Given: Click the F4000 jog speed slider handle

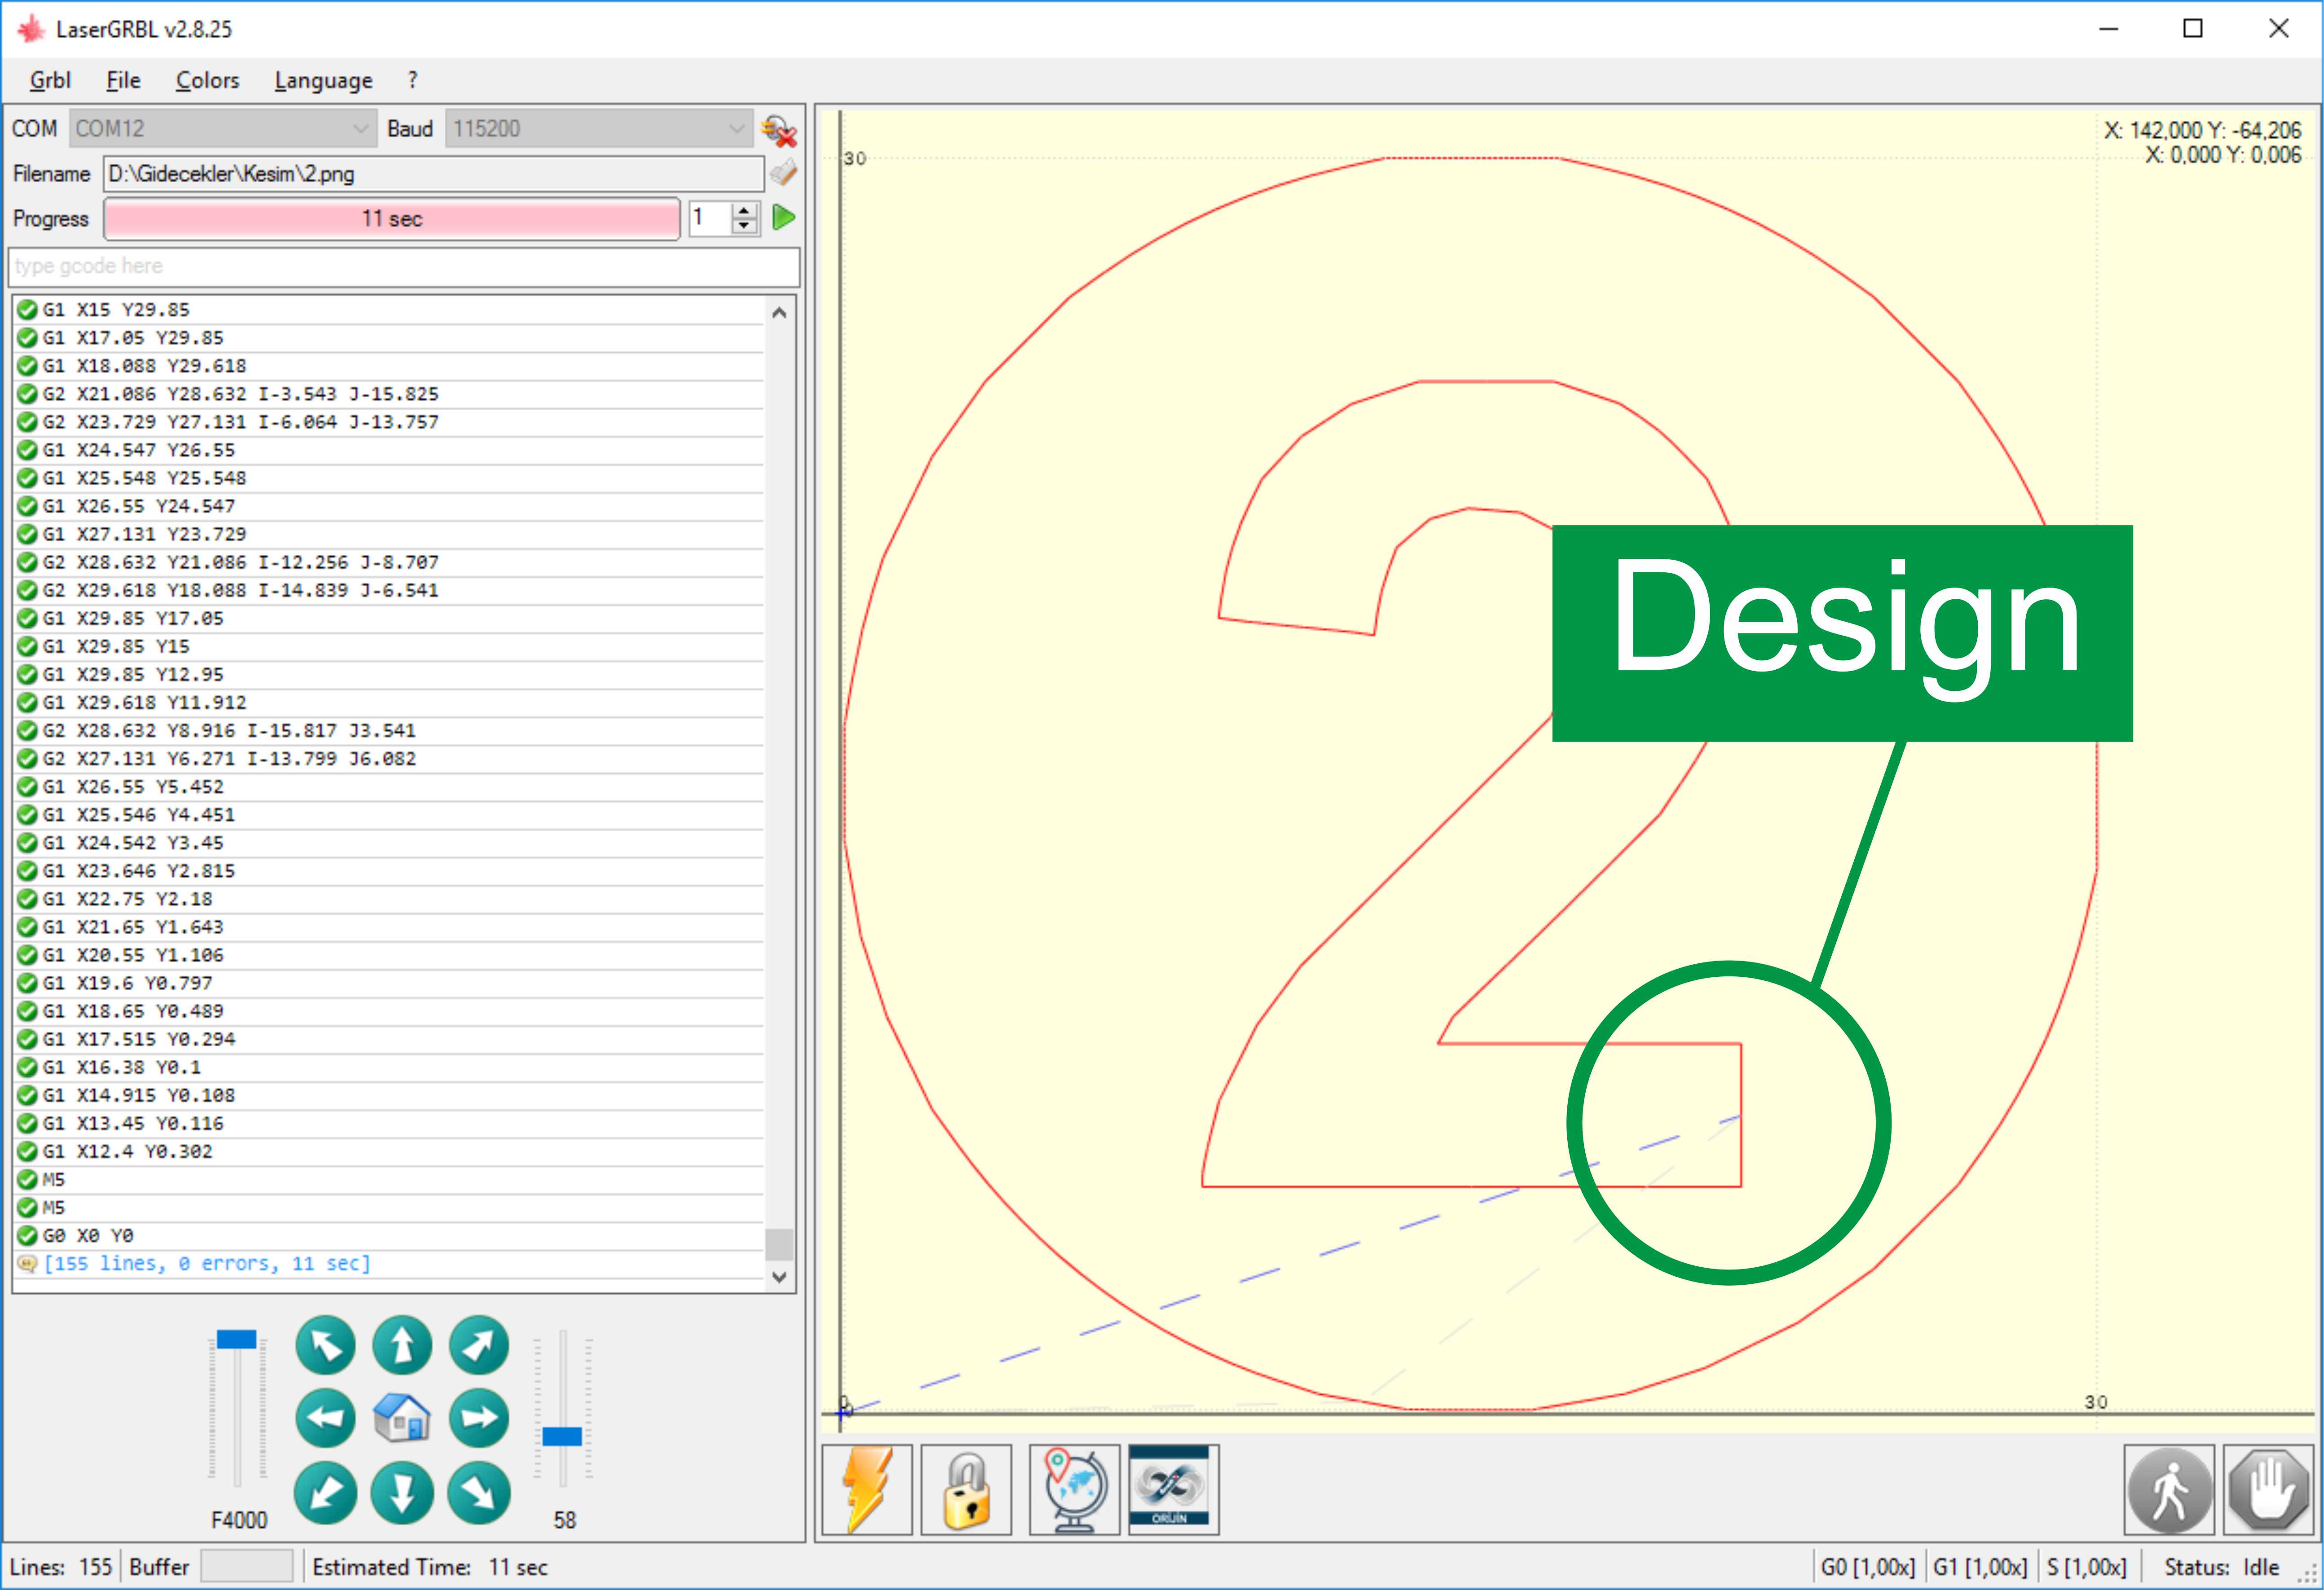Looking at the screenshot, I should click(237, 1339).
